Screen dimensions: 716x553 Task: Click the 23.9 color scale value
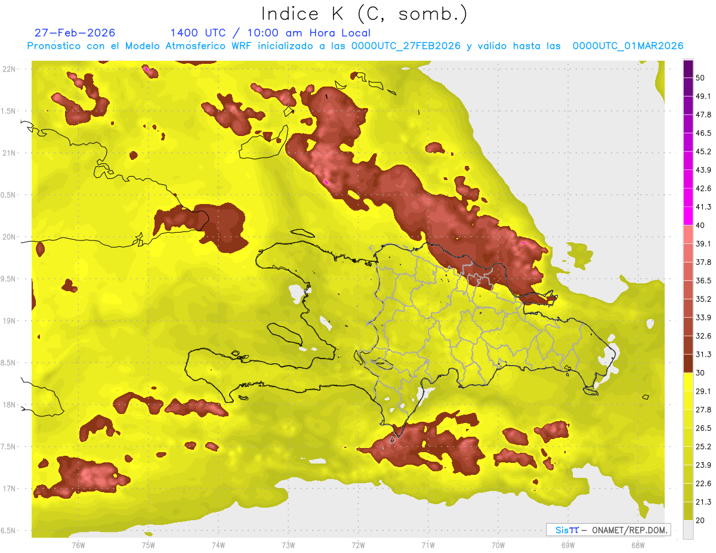[x=703, y=465]
